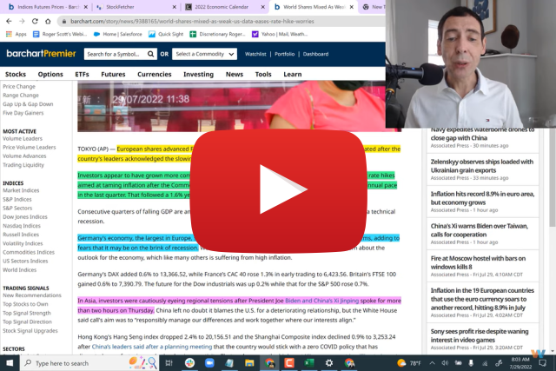
Task: Click the Apps bookmark grid icon
Action: point(8,34)
